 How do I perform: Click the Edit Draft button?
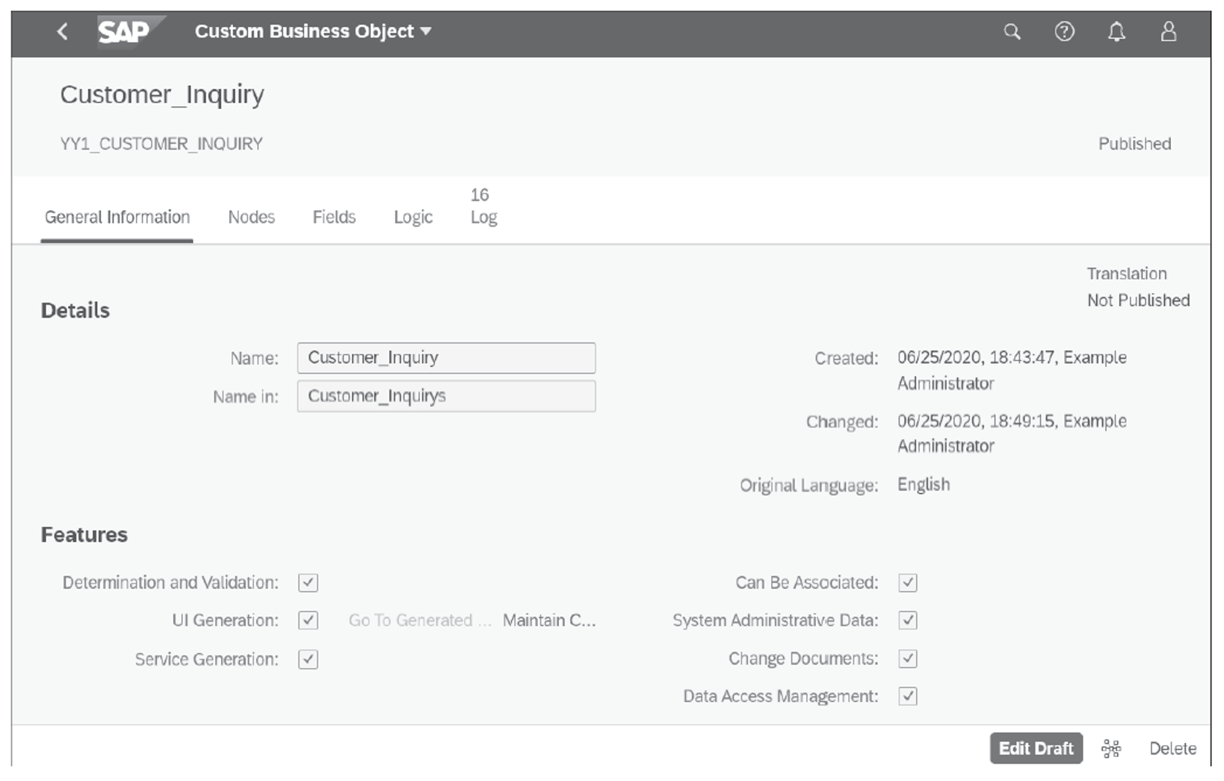[x=1036, y=747]
